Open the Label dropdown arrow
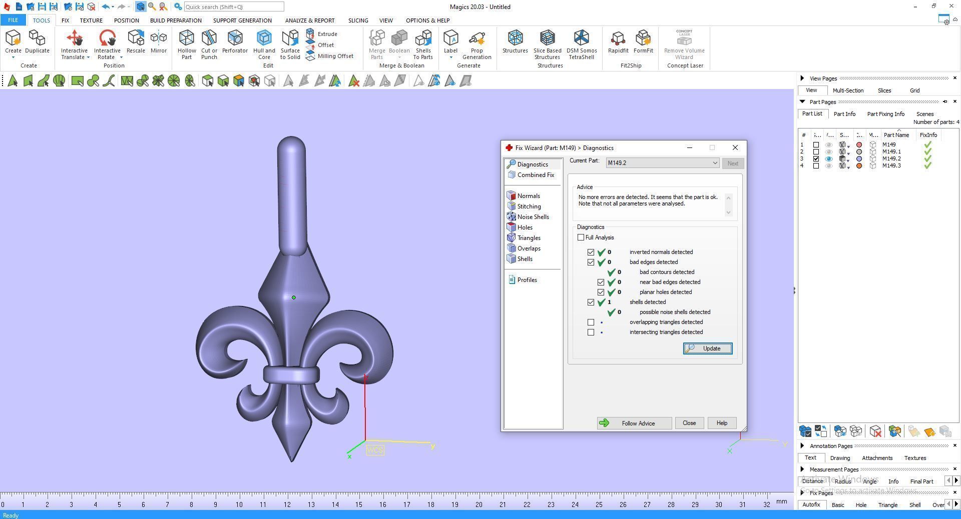The width and height of the screenshot is (961, 519). pyautogui.click(x=450, y=57)
